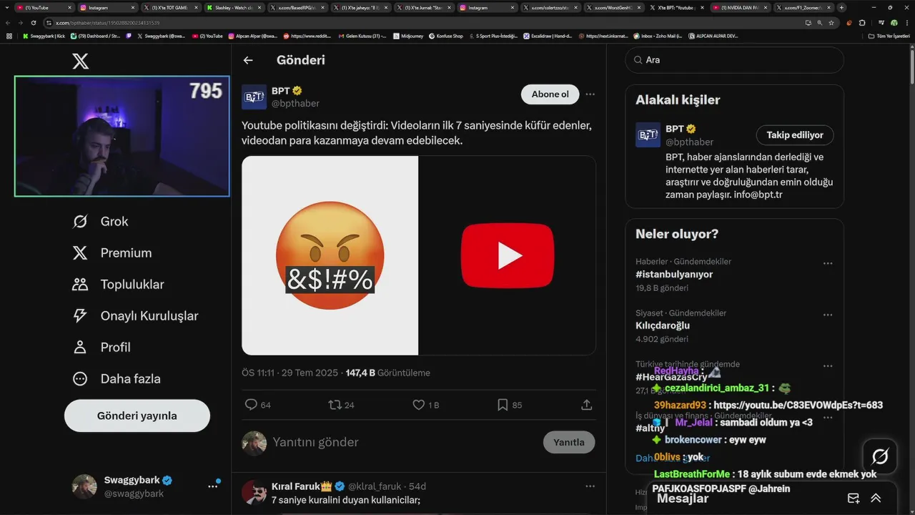This screenshot has height=515, width=915.
Task: Open Kıral Faruk's profile from the reply
Action: point(296,486)
